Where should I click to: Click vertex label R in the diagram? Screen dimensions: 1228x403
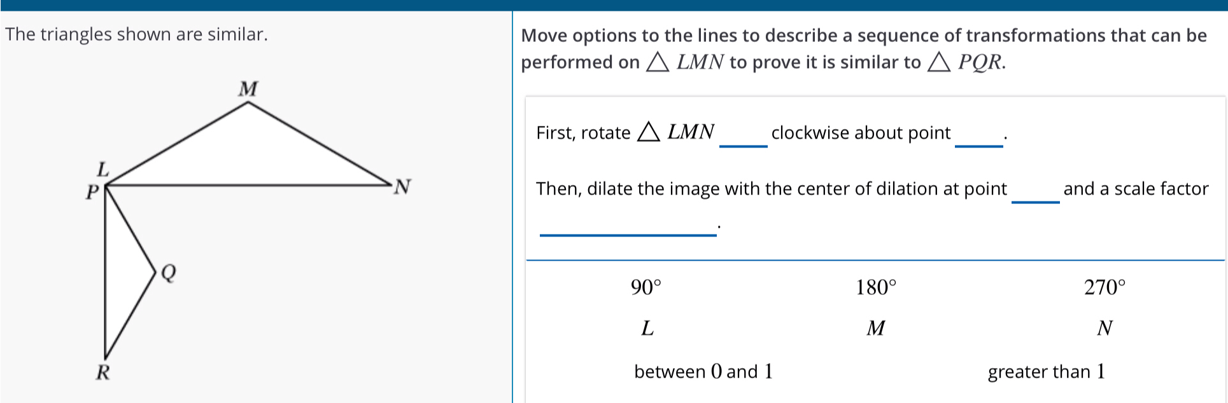(102, 372)
